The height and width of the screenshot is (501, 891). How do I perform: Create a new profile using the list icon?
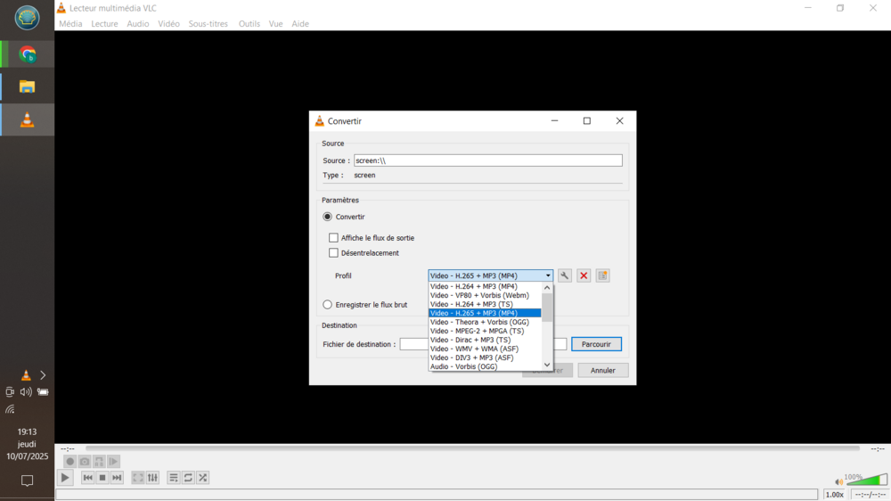[603, 276]
